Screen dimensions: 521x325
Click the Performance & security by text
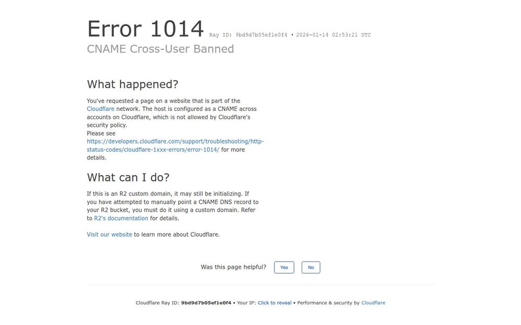pyautogui.click(x=328, y=303)
